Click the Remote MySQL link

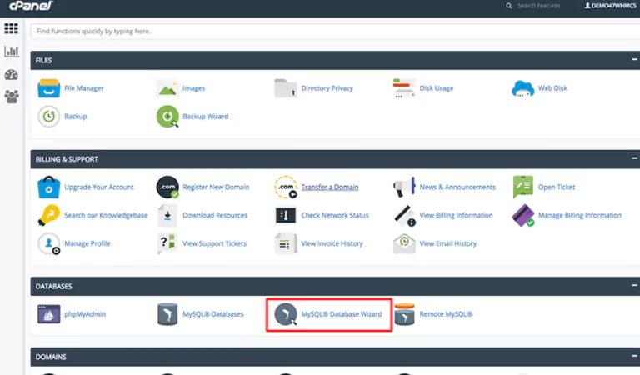[x=446, y=314]
